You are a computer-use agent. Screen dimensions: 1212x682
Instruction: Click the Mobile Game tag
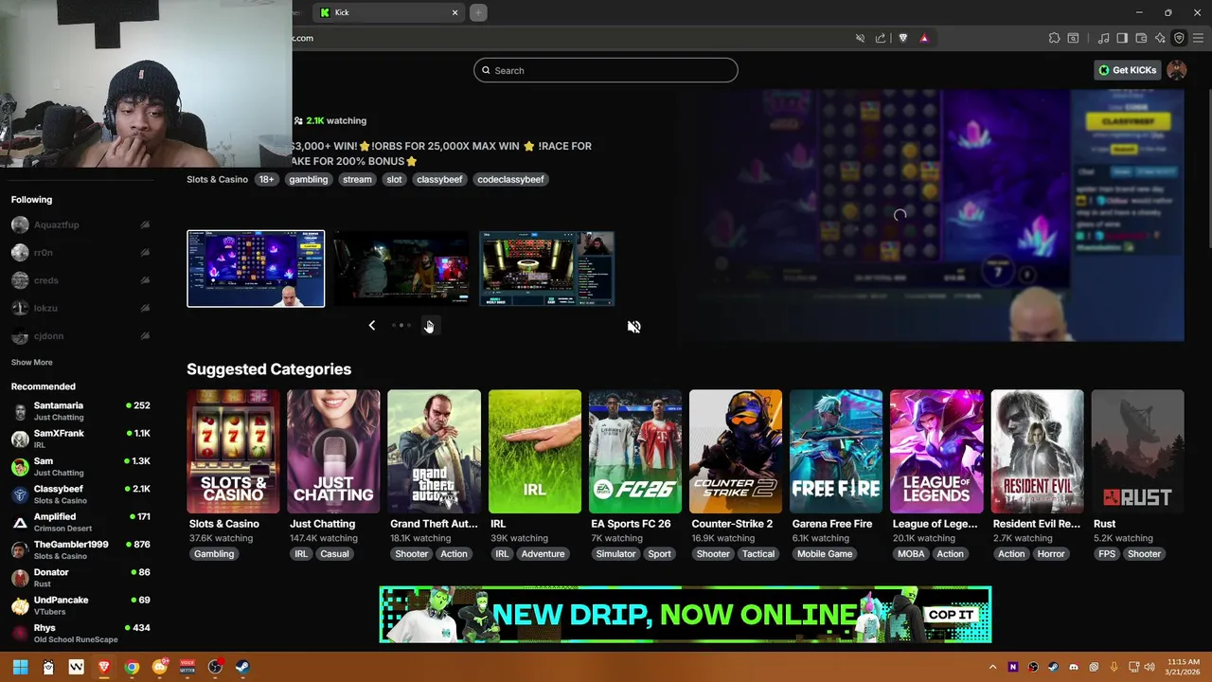coord(825,554)
